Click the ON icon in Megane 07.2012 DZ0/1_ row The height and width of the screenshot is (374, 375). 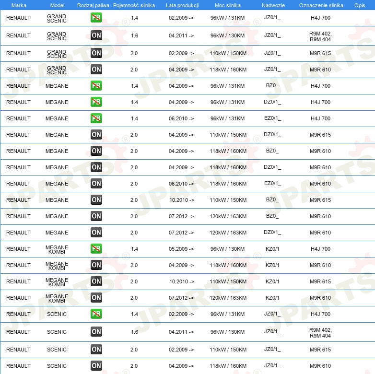click(x=96, y=233)
